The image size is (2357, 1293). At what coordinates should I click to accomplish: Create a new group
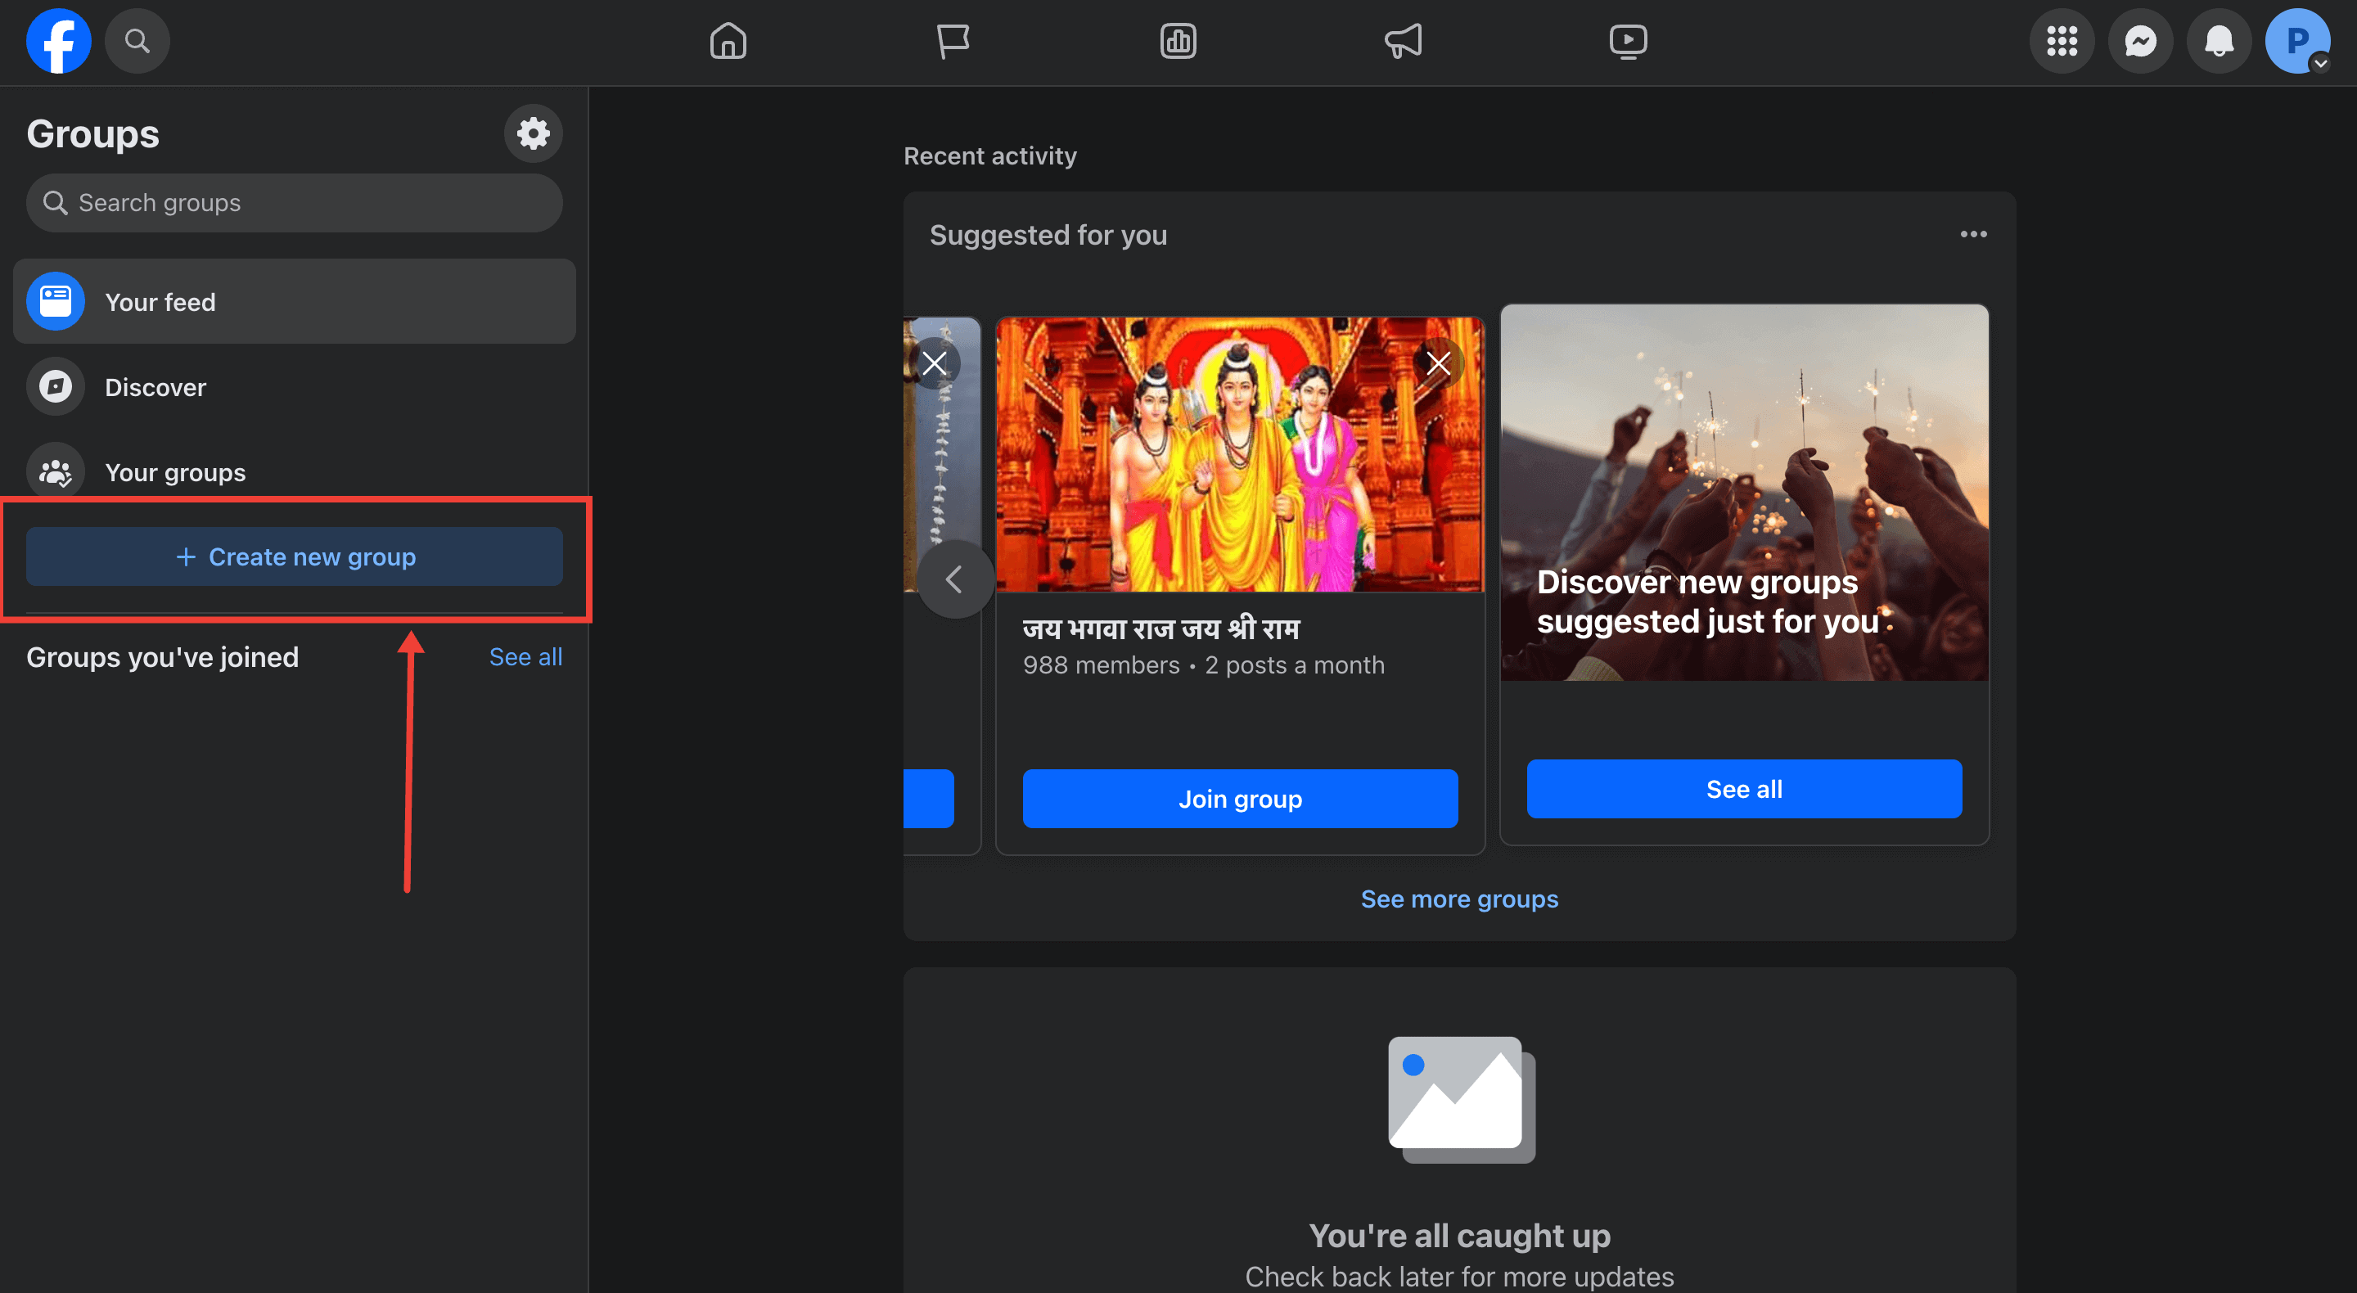294,556
